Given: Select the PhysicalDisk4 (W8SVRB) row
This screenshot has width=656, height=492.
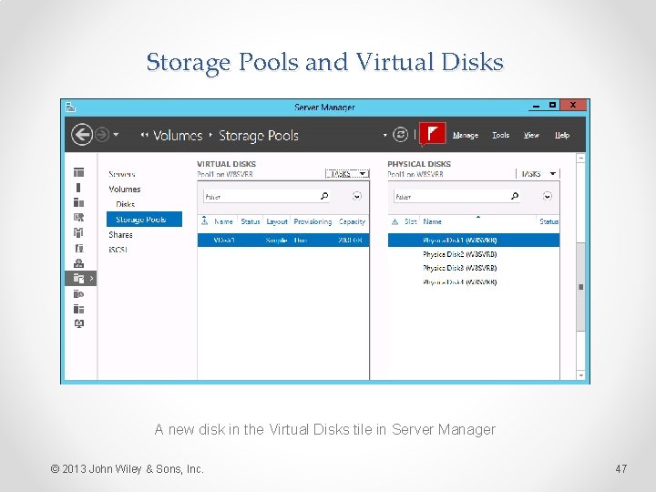Looking at the screenshot, I should [x=474, y=282].
